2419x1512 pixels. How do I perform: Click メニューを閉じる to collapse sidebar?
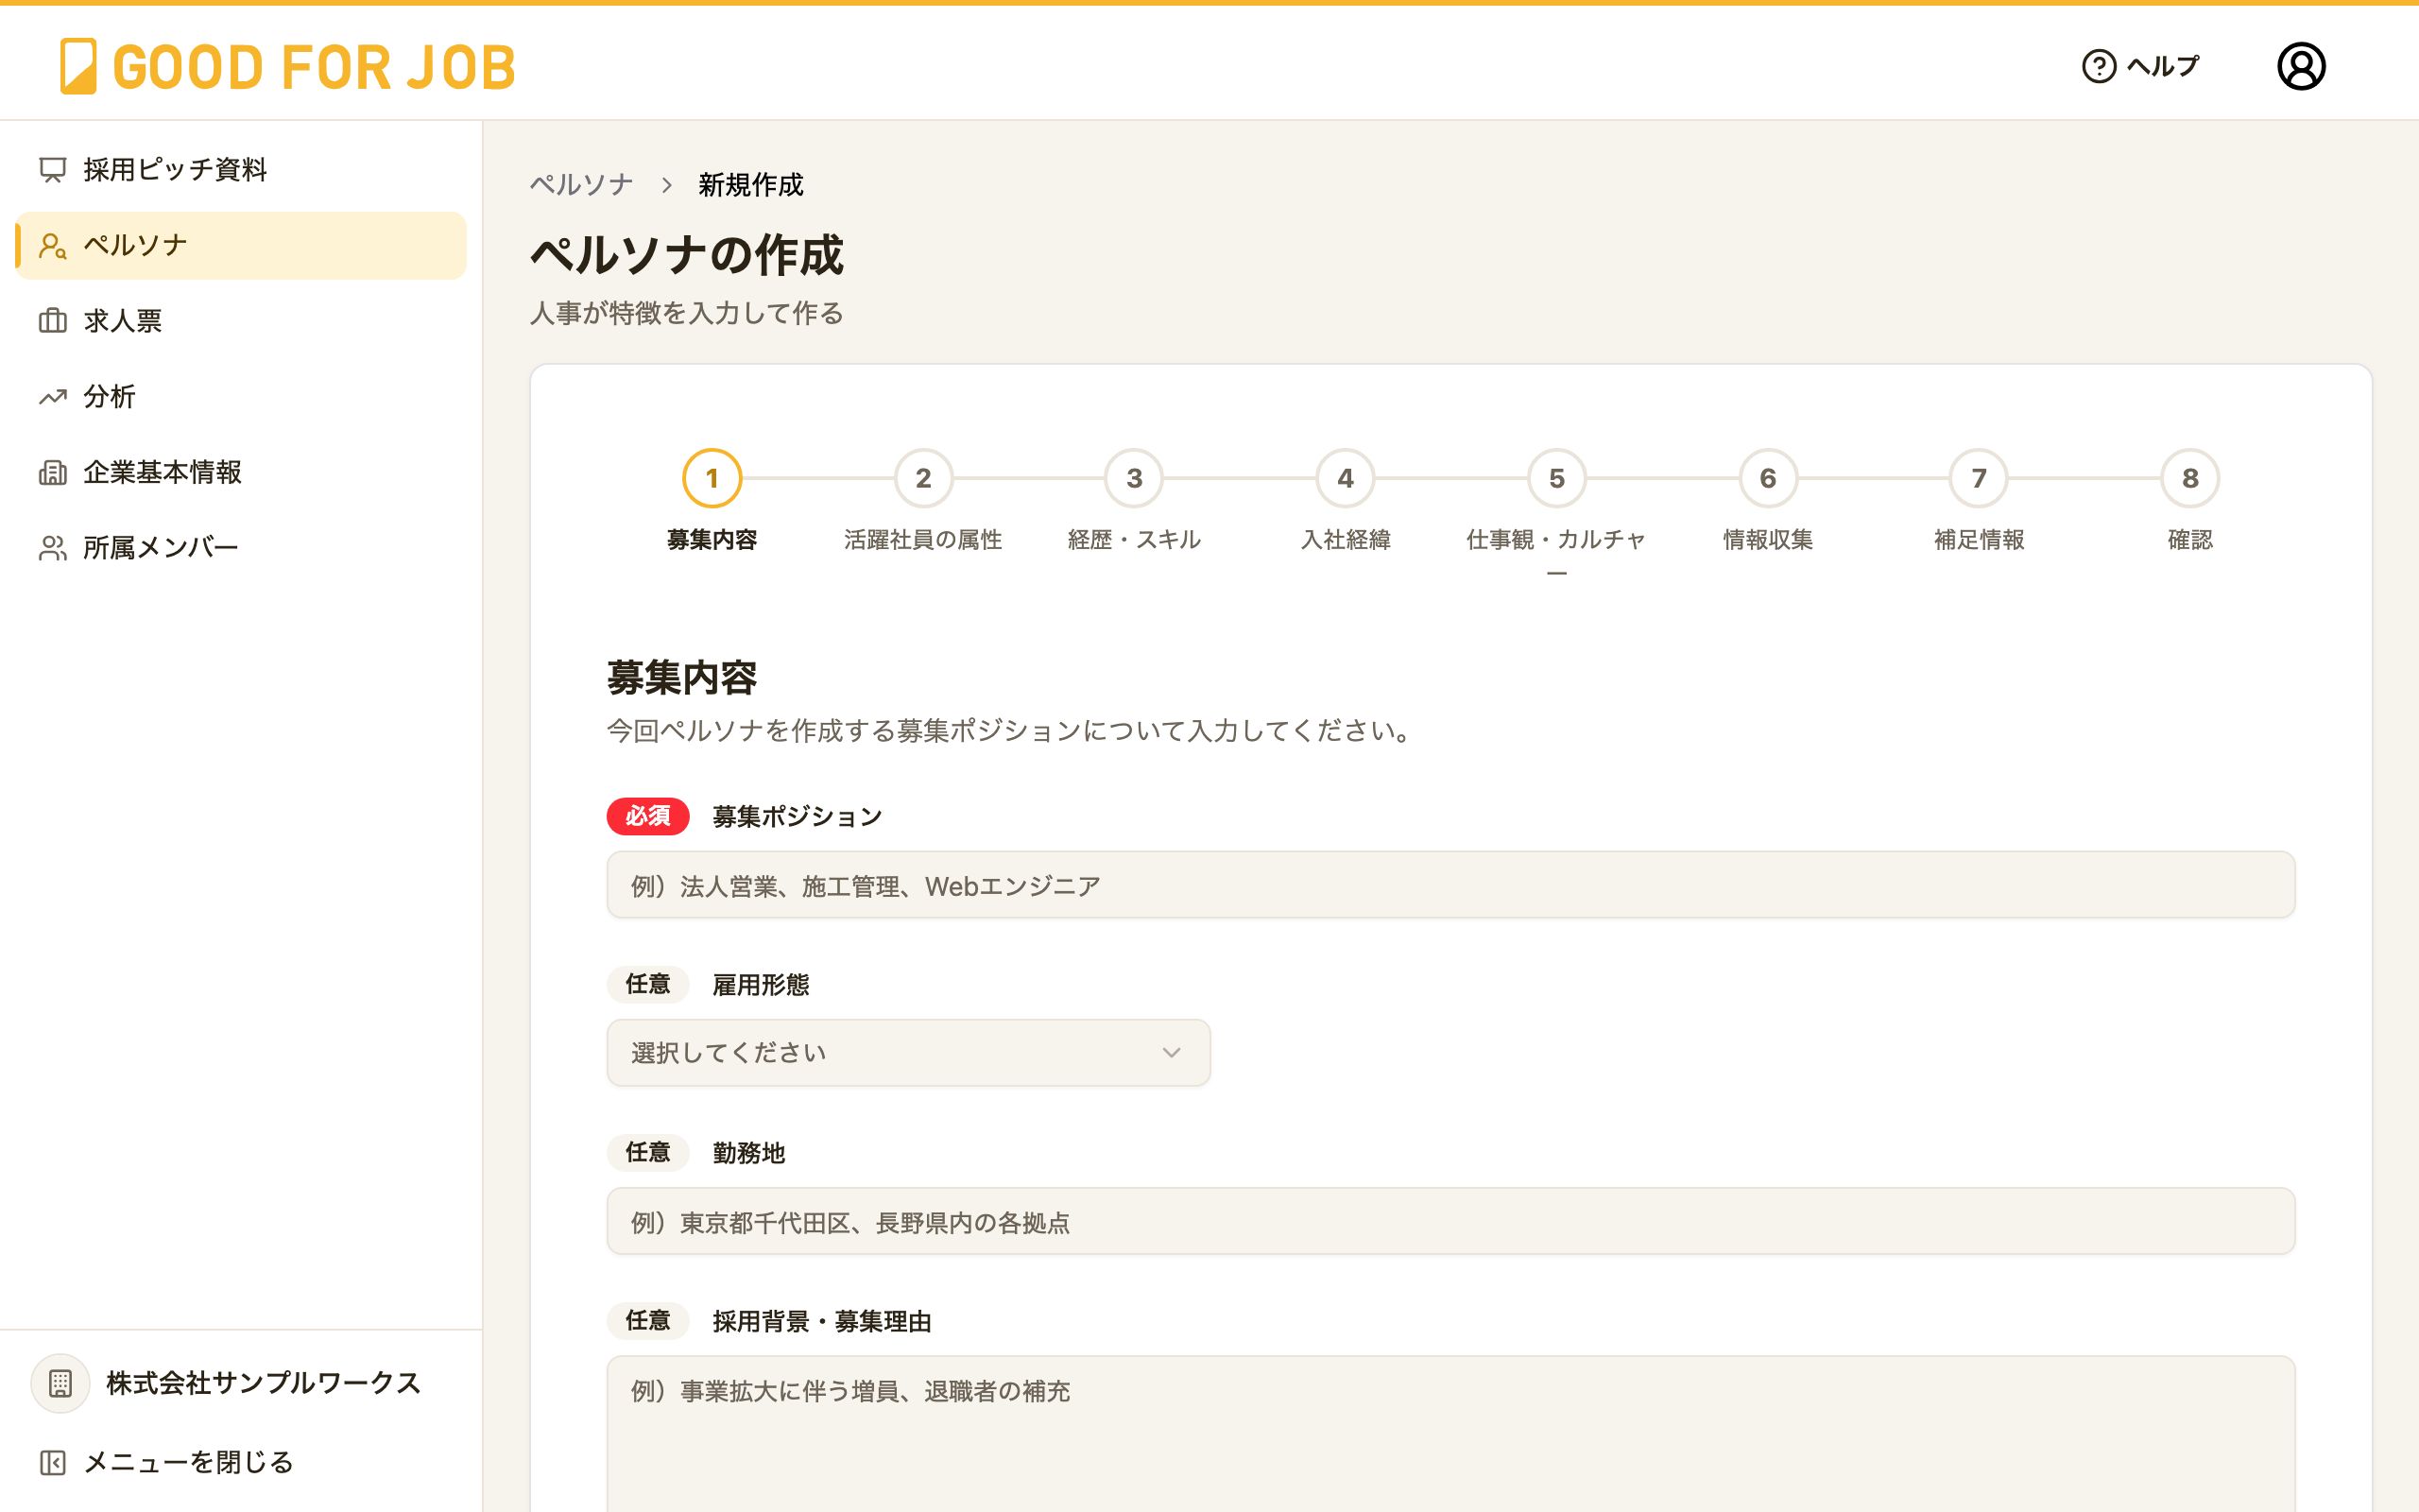coord(188,1463)
